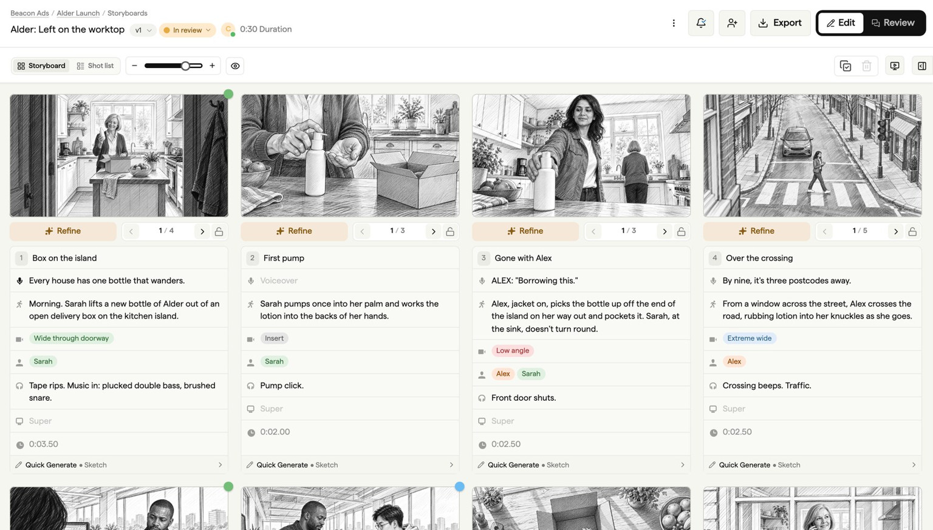Open the Beacon Ads breadcrumb

point(30,13)
